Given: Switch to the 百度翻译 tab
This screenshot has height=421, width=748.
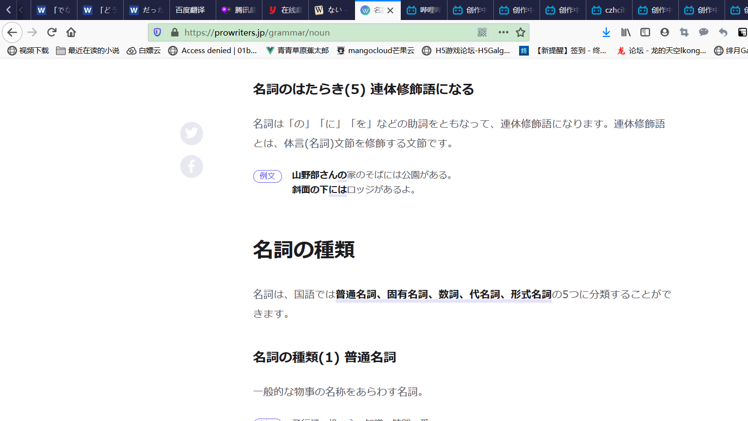Looking at the screenshot, I should point(192,10).
